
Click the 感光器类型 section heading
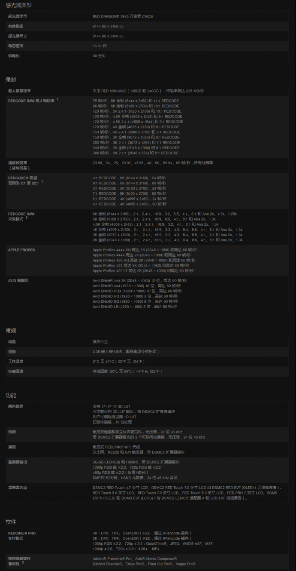[x=18, y=6]
